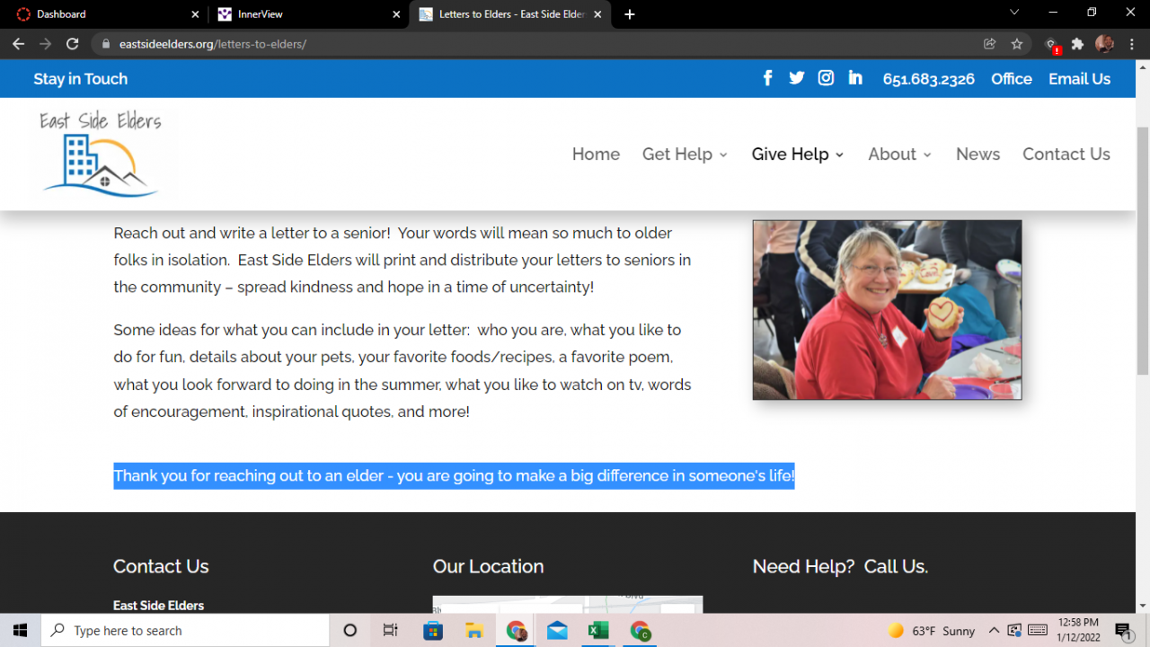Open the News page

pyautogui.click(x=977, y=155)
